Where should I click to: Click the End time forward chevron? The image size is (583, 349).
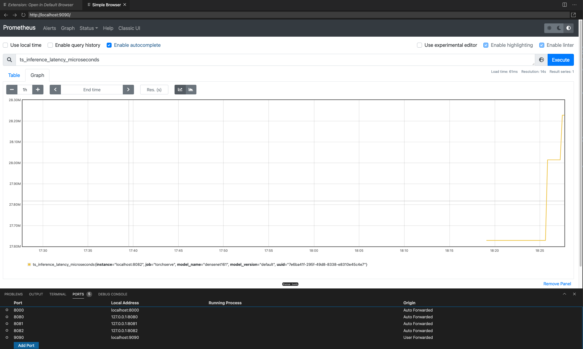(128, 89)
